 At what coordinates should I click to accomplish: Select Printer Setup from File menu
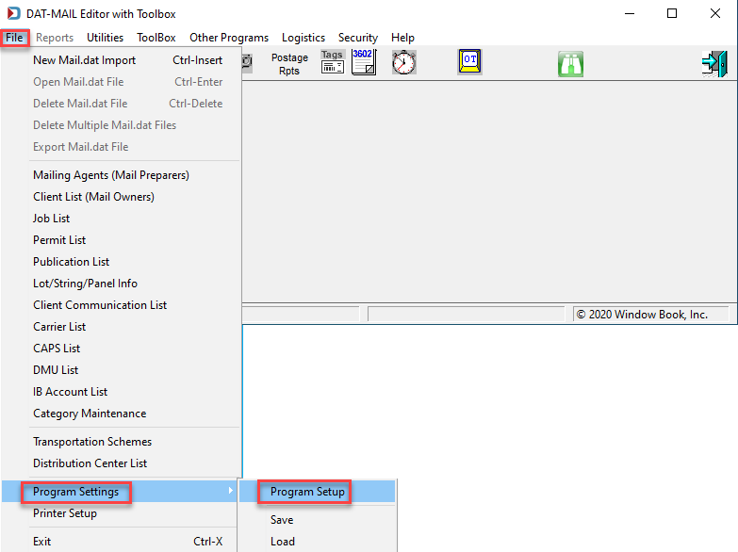[x=65, y=513]
